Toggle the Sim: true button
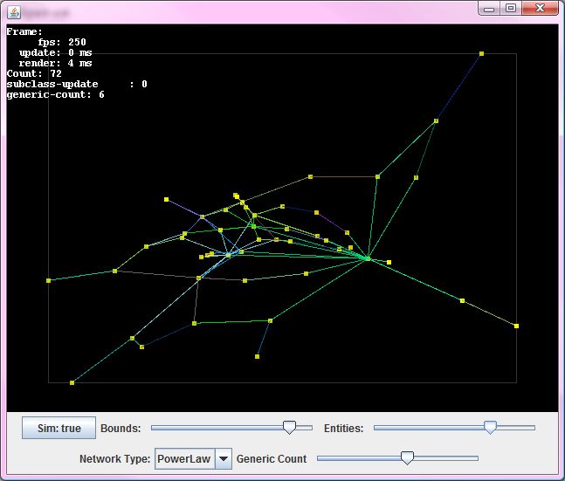 click(59, 429)
